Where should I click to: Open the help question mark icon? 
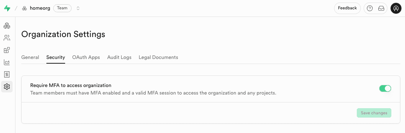370,8
